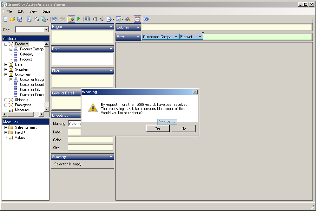Open the Rows shelf dropdown
Screen dimensions: 316x211
click(x=138, y=37)
